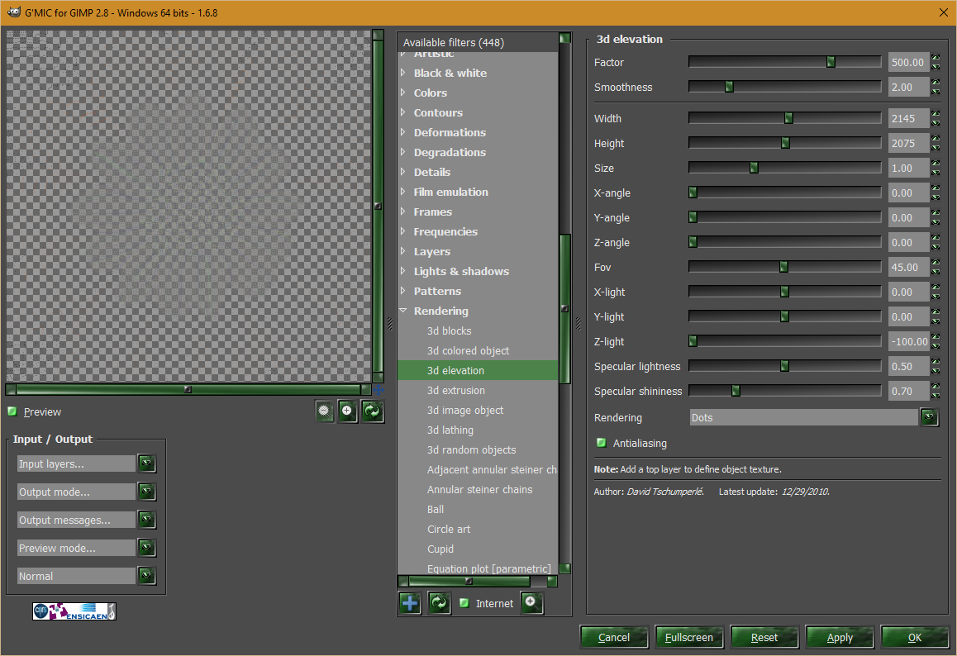
Task: Disable the Antialiasing checkbox
Action: coord(601,443)
